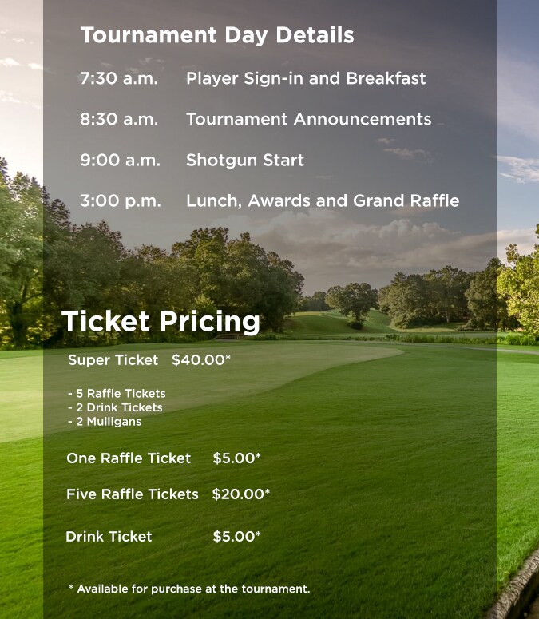Select the 3:00 p.m. time entry
The image size is (539, 619).
pos(120,201)
